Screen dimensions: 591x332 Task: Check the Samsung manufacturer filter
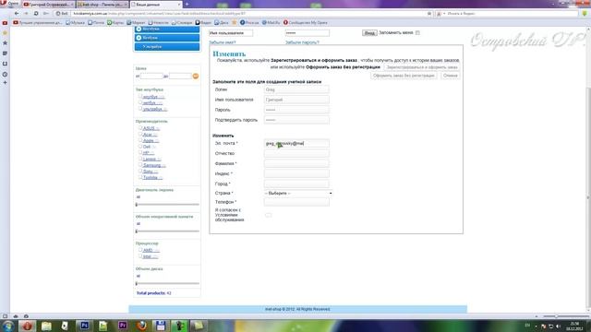click(140, 165)
